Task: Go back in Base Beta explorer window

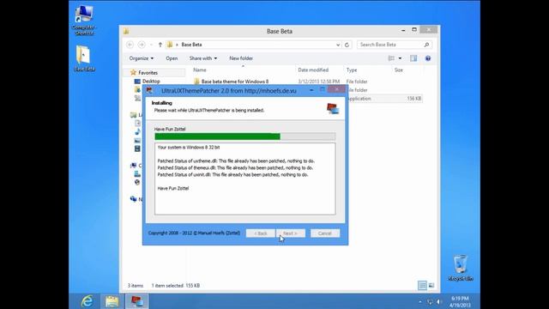Action: tap(130, 45)
